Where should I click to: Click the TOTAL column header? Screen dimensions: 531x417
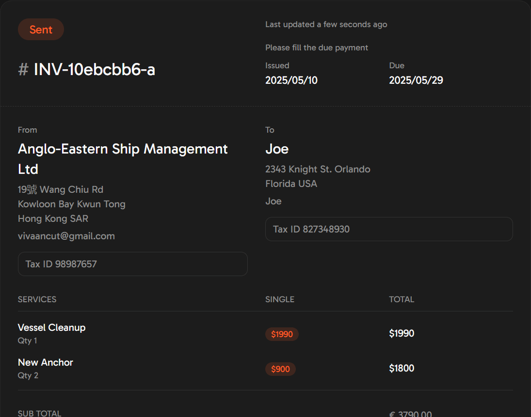402,299
